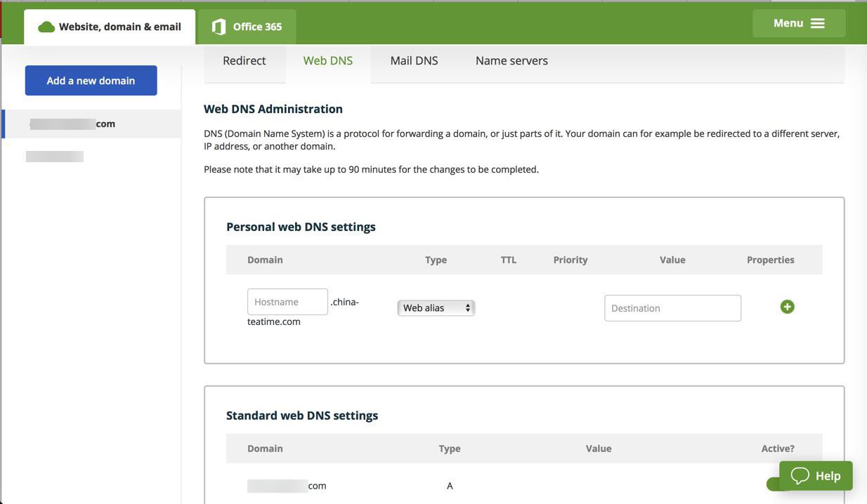Select the Web DNS tab
Image resolution: width=867 pixels, height=504 pixels.
(x=327, y=60)
